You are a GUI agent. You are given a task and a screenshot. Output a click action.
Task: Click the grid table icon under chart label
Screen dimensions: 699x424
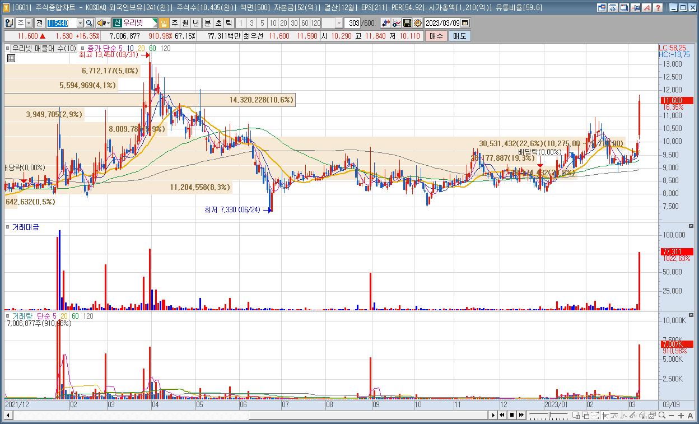pos(11,58)
